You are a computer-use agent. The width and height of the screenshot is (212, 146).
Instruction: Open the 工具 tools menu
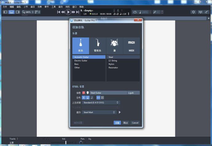tap(53, 7)
